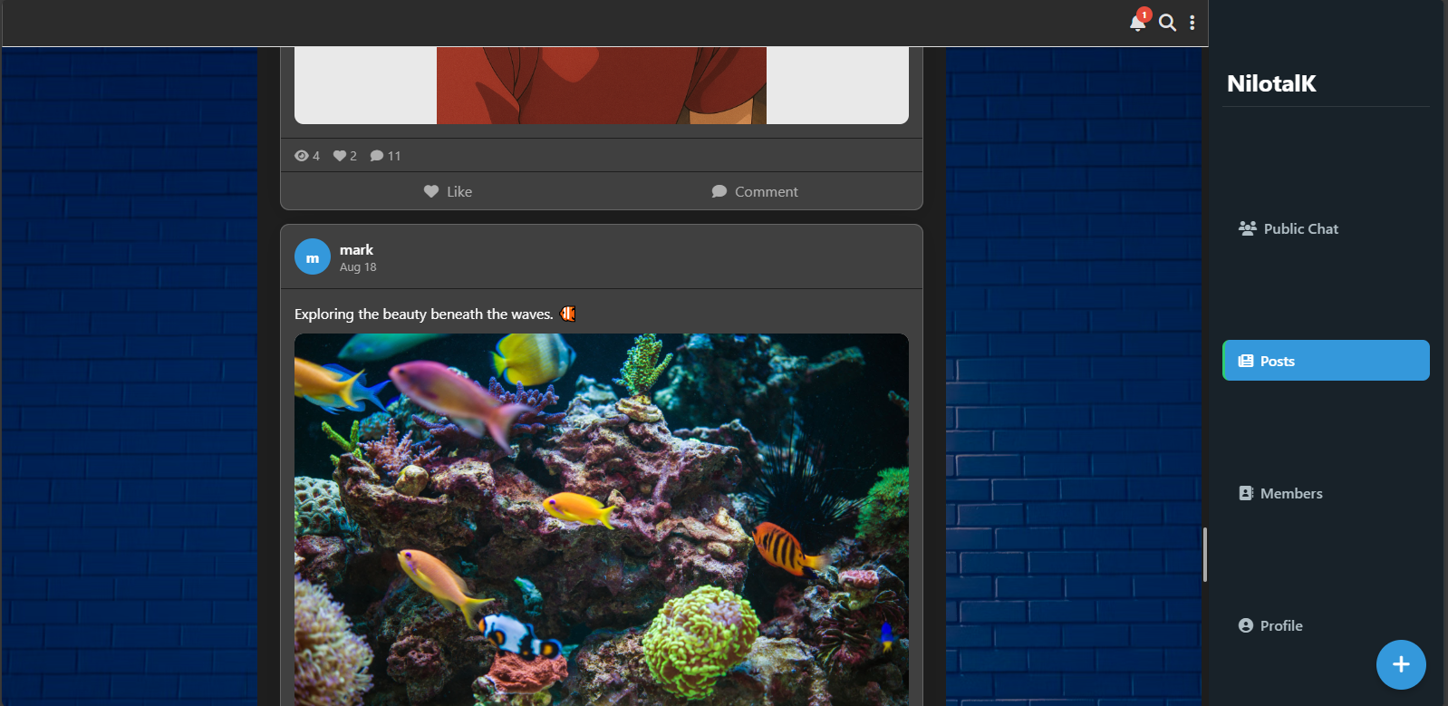Click the Profile user circle icon
This screenshot has height=706, width=1448.
1246,625
